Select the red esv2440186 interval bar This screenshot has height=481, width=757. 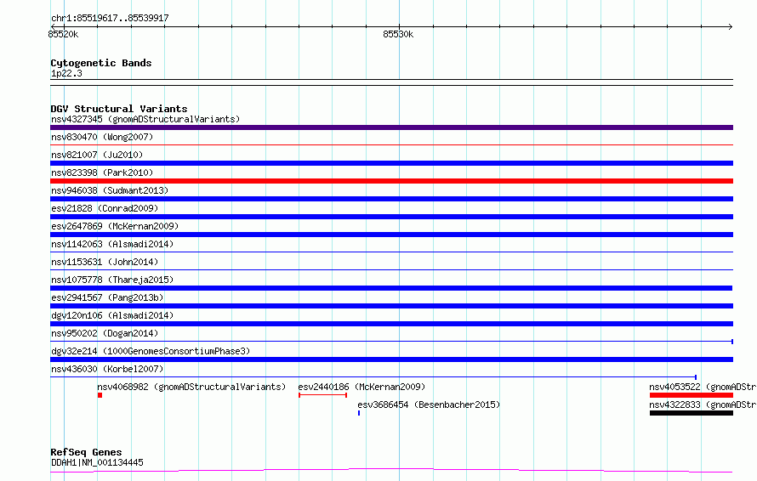(x=323, y=395)
